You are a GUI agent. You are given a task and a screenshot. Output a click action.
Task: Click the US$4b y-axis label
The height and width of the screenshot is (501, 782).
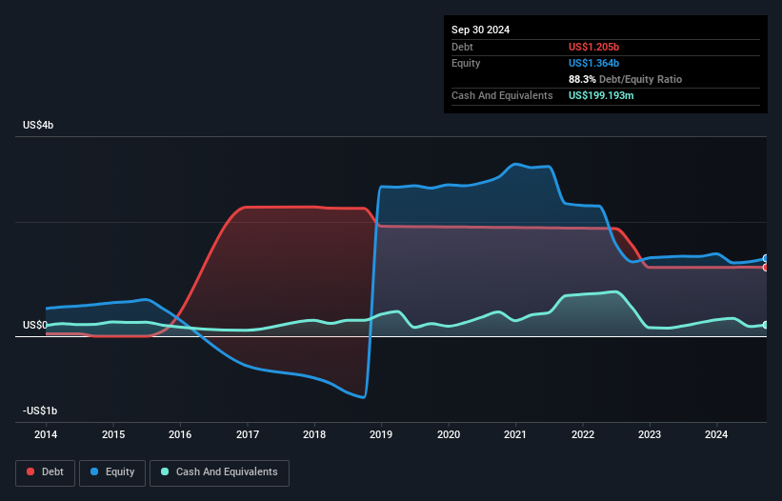[x=38, y=125]
